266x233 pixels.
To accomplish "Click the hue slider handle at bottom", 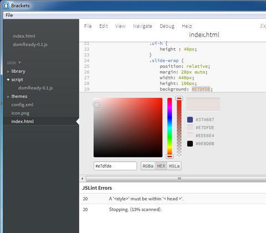I will point(170,156).
